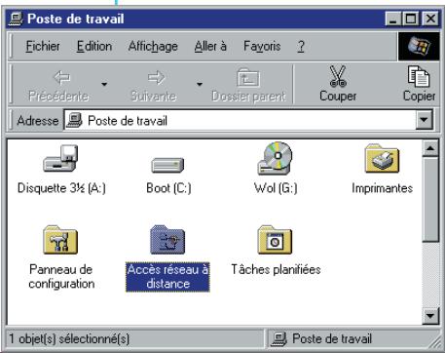Minimize the Poste de travail window
This screenshot has height=353, width=445.
pos(392,19)
